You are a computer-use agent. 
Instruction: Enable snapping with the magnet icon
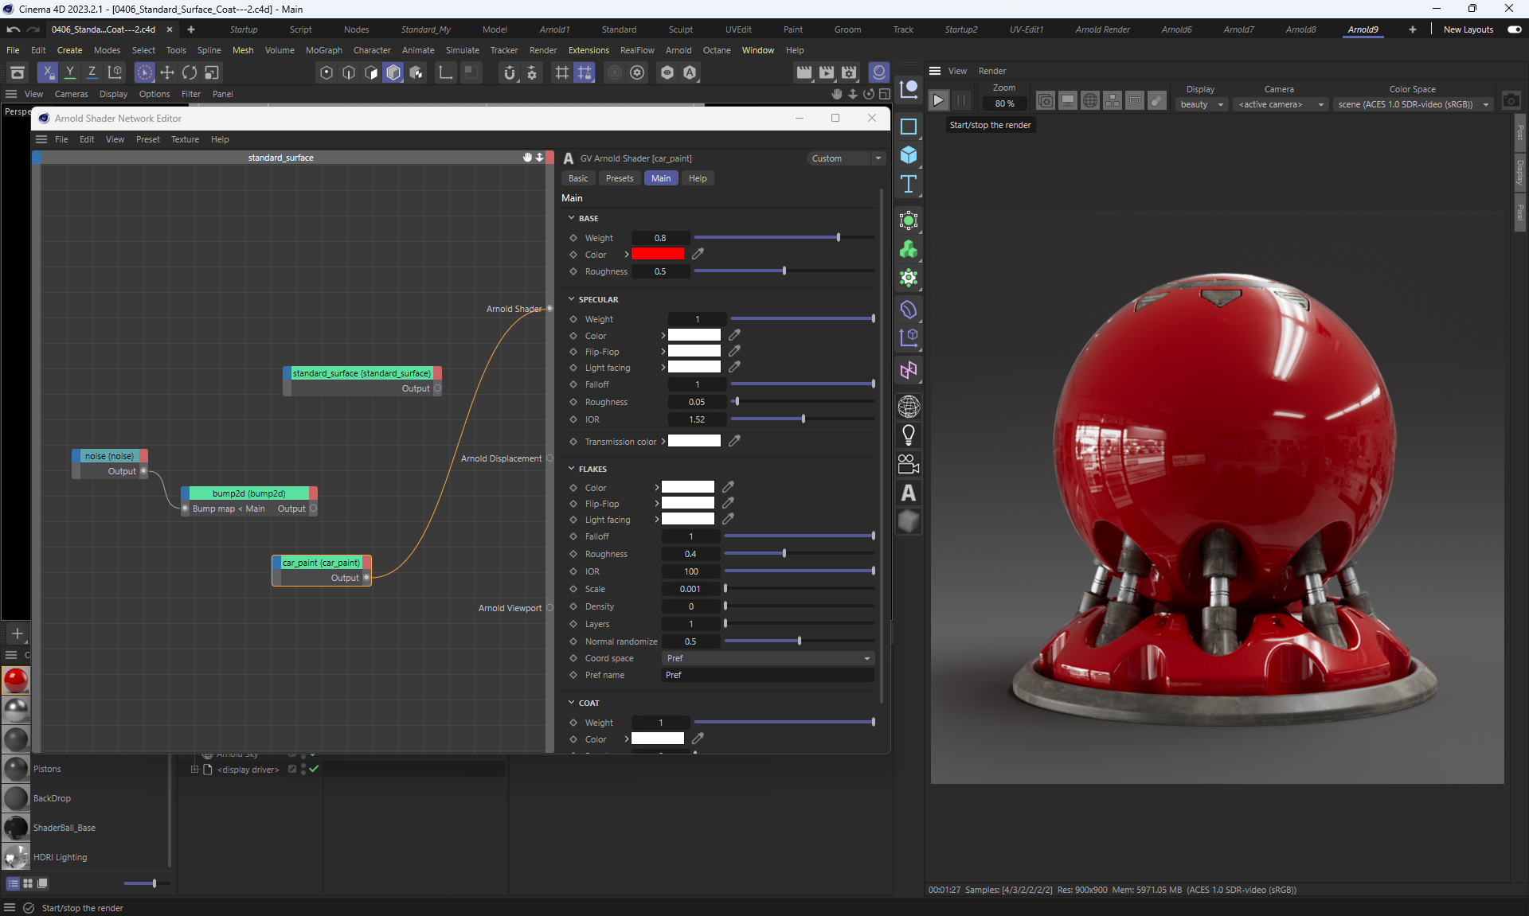coord(510,72)
